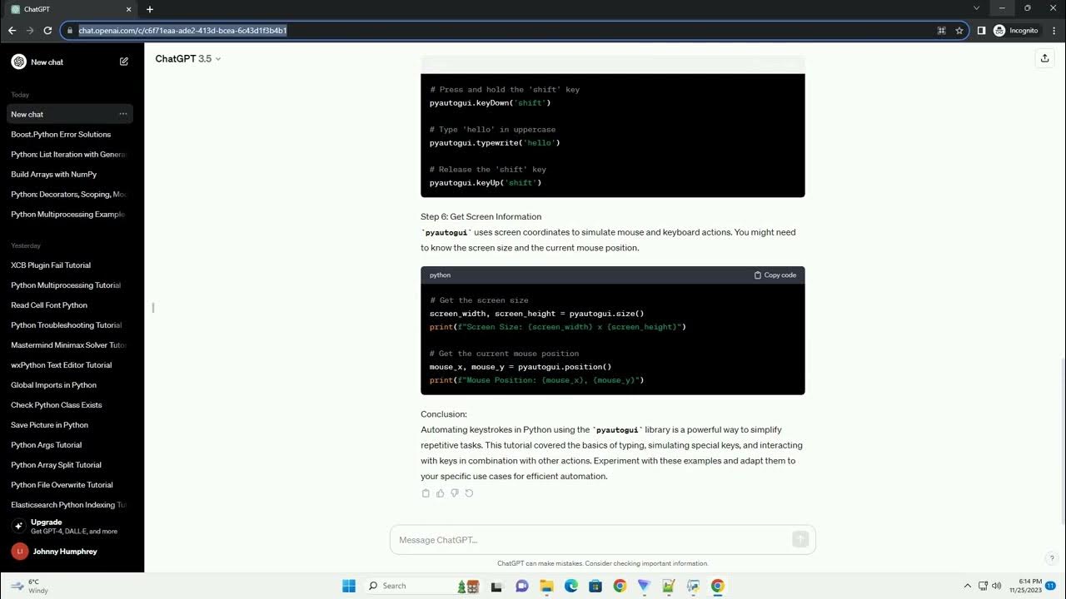The image size is (1066, 599).
Task: Open File Explorer from the taskbar
Action: 547,586
